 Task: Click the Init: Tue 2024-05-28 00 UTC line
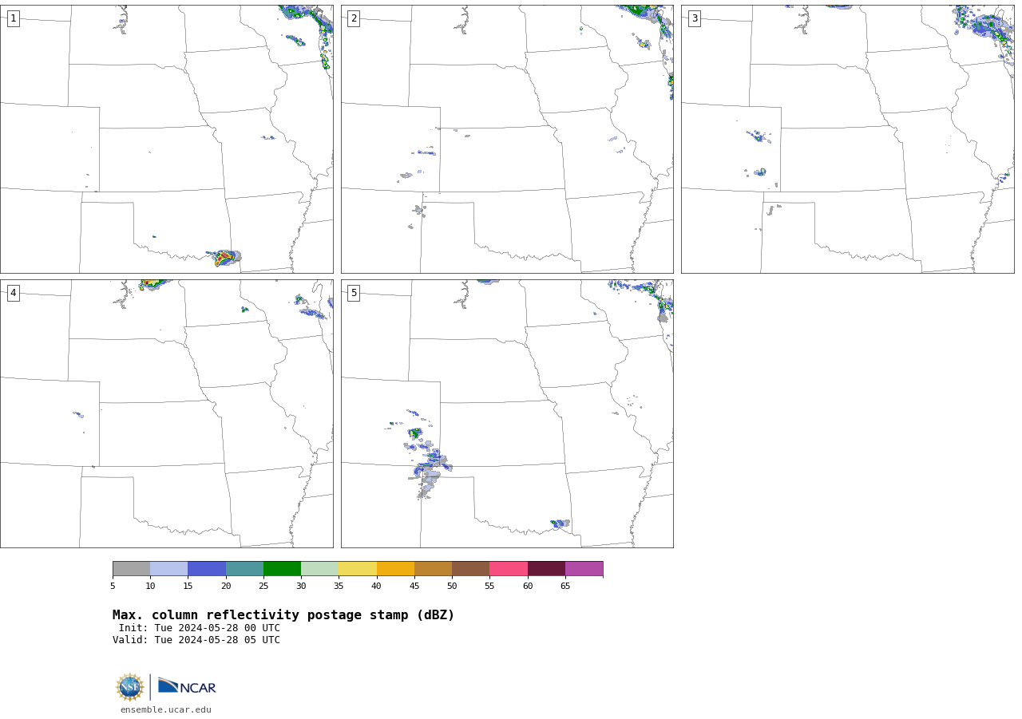pyautogui.click(x=200, y=628)
